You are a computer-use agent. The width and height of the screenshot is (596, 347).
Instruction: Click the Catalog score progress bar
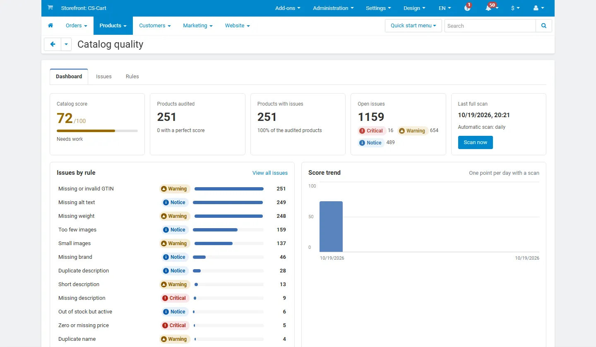point(97,131)
